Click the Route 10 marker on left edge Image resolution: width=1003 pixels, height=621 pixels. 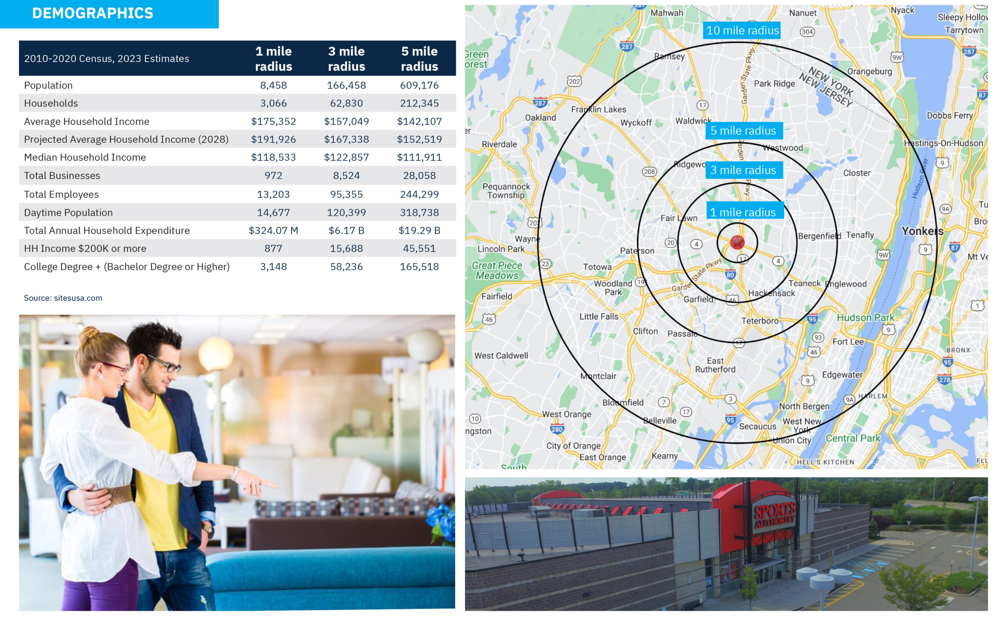(474, 419)
